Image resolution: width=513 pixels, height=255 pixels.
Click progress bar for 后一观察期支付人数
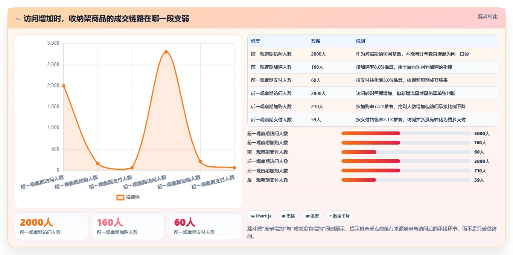pos(406,180)
